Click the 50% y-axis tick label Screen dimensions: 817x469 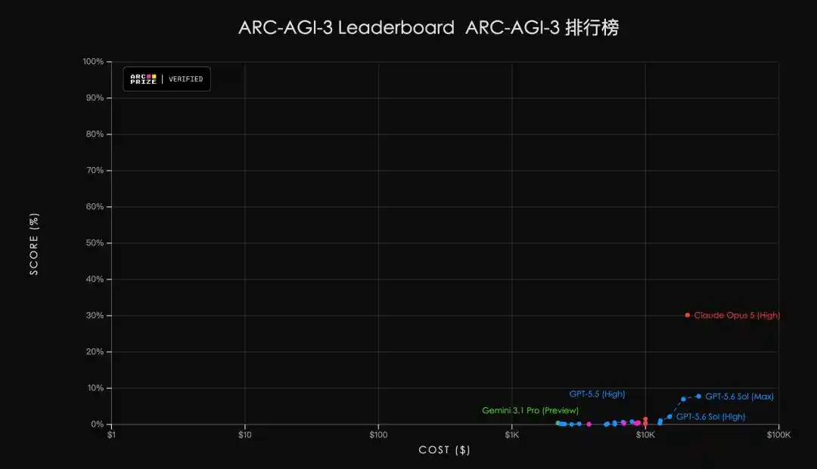95,243
